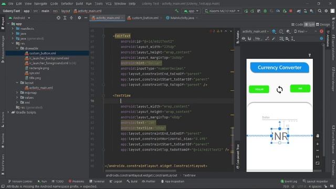
Task: Open the Attributes side panel
Action: (x=328, y=38)
